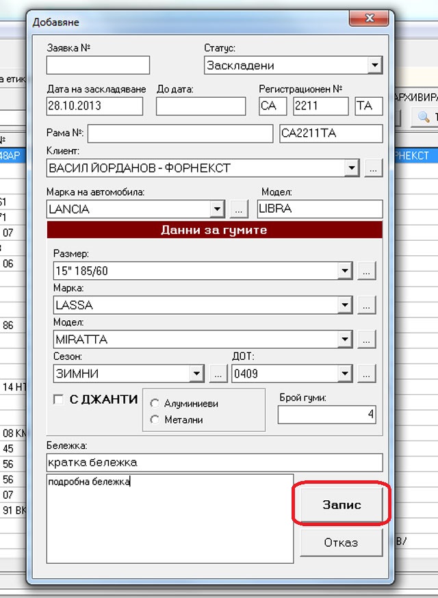Open the Статус dropdown arrow

(x=374, y=65)
